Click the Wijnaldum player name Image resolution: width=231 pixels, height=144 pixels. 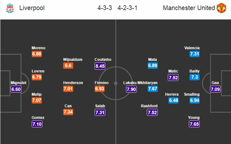click(73, 60)
